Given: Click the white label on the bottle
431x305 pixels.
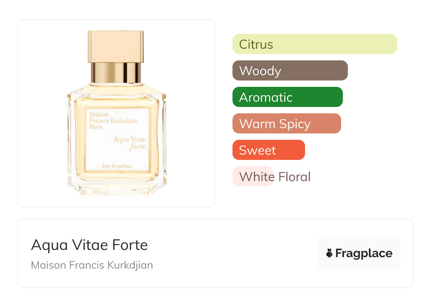Looking at the screenshot, I should (117, 140).
